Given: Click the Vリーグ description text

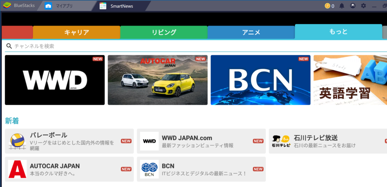Looking at the screenshot, I should pyautogui.click(x=72, y=145).
